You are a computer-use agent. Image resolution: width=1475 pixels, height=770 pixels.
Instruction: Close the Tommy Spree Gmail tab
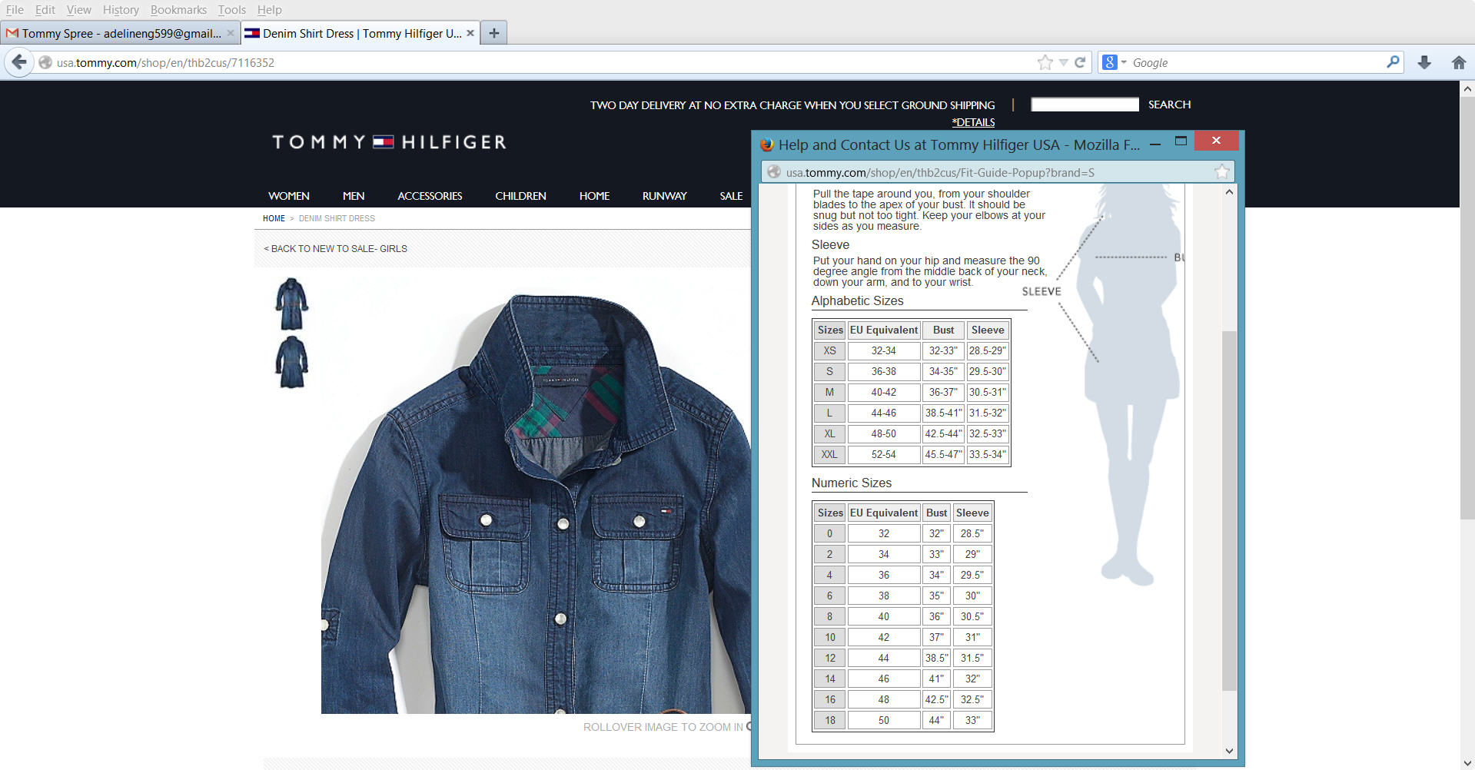[x=230, y=33]
